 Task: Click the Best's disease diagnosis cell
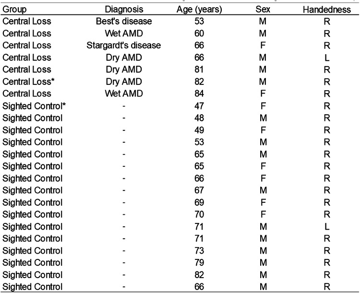tap(124, 21)
